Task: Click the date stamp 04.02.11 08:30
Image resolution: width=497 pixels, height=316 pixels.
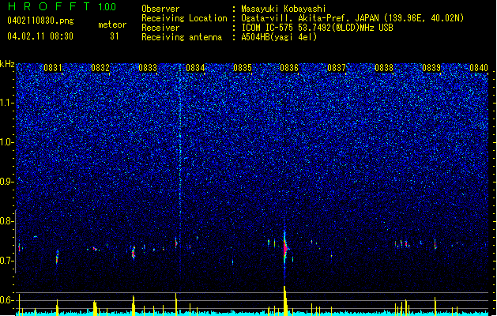Action: tap(40, 36)
